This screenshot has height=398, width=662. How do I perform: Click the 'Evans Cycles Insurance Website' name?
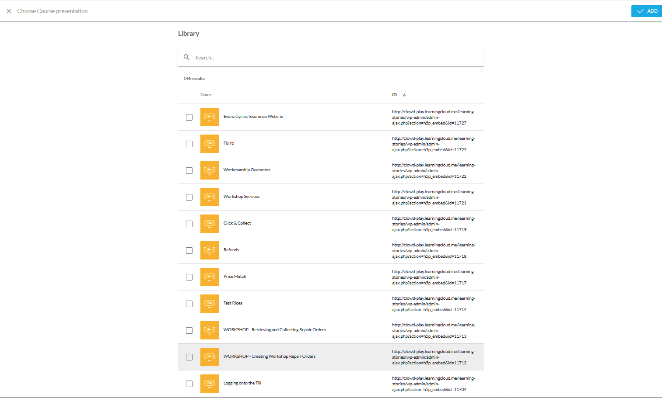(x=253, y=117)
